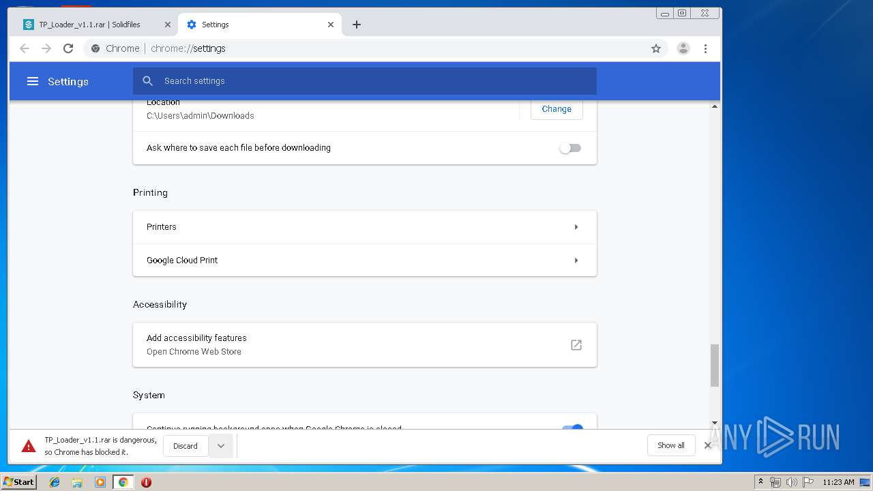Discard the blocked download

pos(186,446)
